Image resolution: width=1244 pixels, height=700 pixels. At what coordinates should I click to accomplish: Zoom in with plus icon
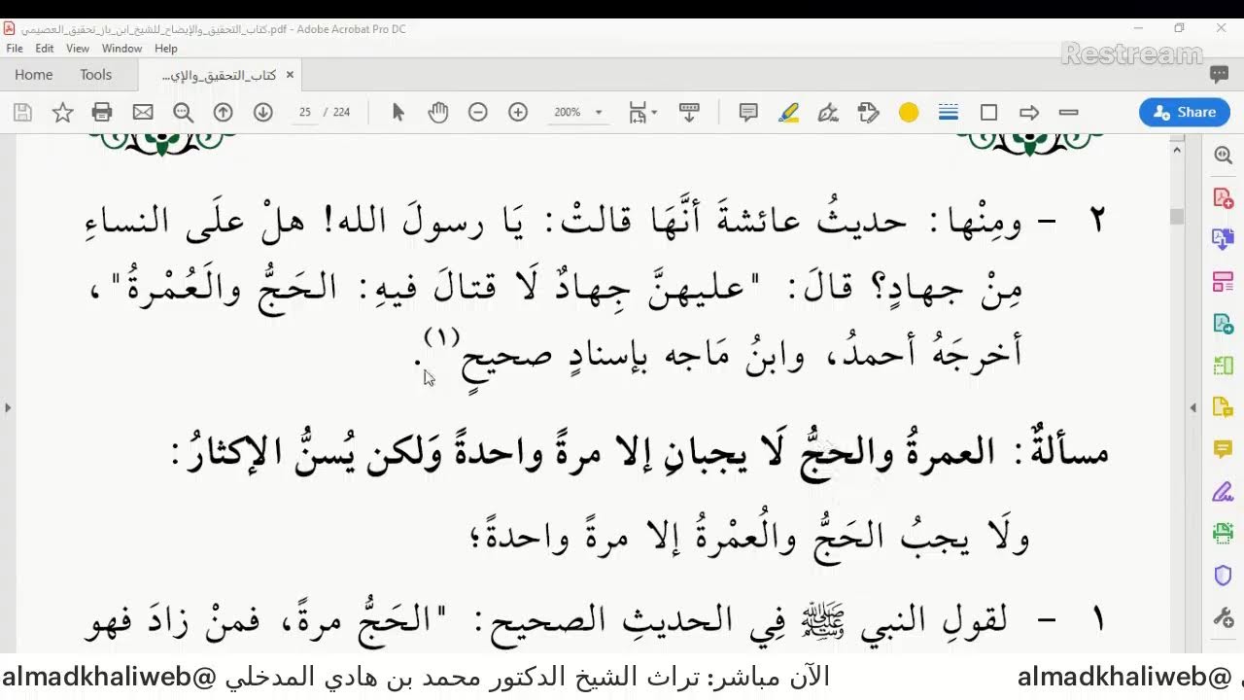click(x=518, y=113)
